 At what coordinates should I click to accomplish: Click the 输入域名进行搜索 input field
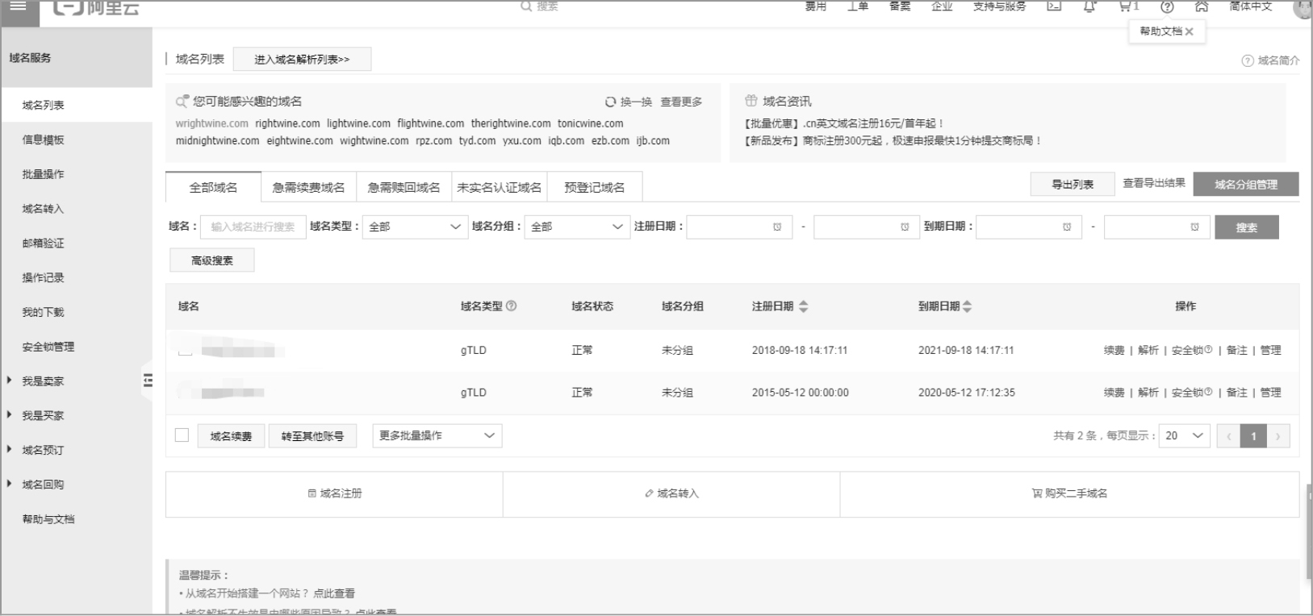pos(253,227)
